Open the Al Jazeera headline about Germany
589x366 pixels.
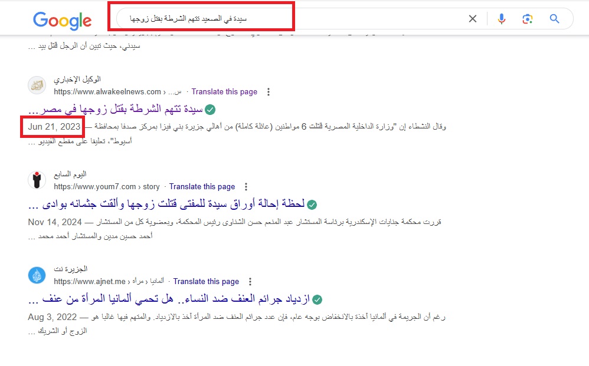(x=169, y=299)
